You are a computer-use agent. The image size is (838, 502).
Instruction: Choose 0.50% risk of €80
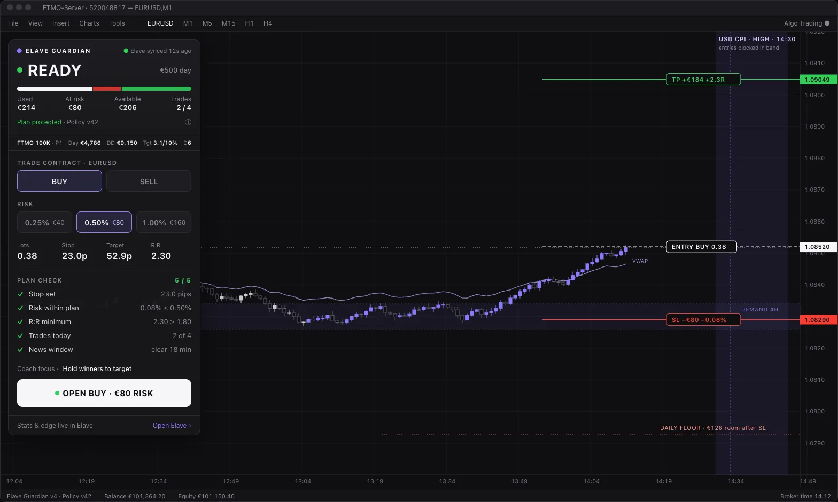click(104, 222)
